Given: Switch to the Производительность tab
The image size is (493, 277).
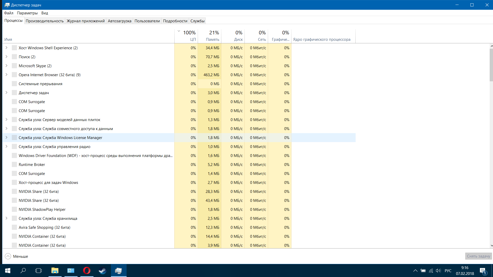Looking at the screenshot, I should (x=45, y=21).
